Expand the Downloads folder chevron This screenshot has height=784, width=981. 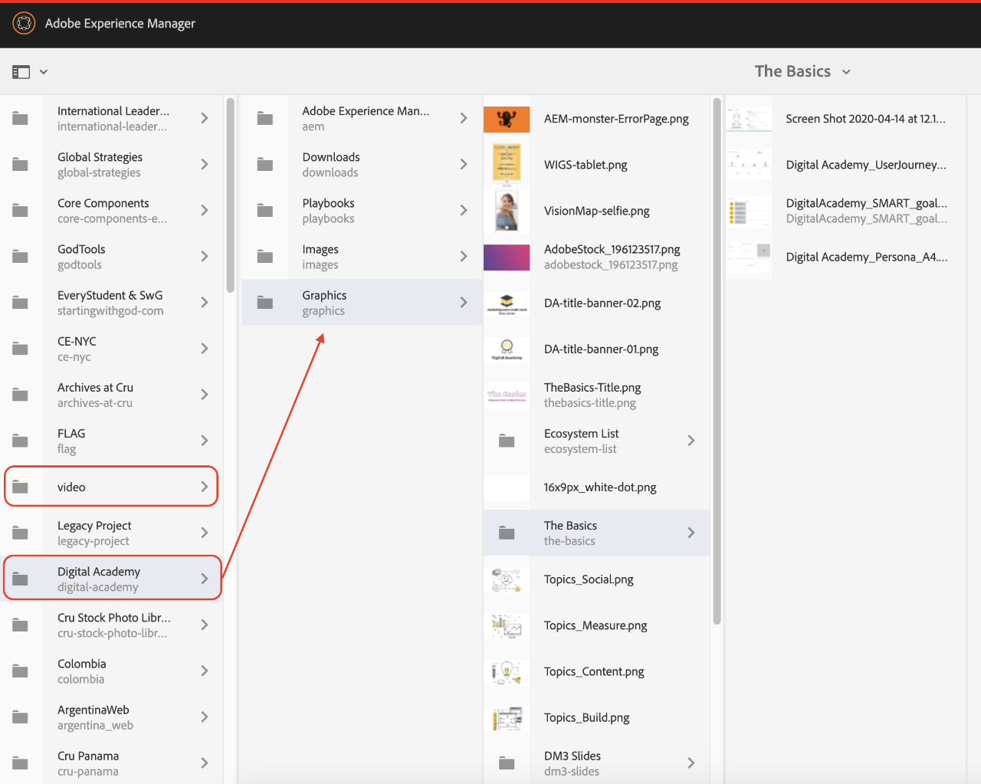point(464,164)
